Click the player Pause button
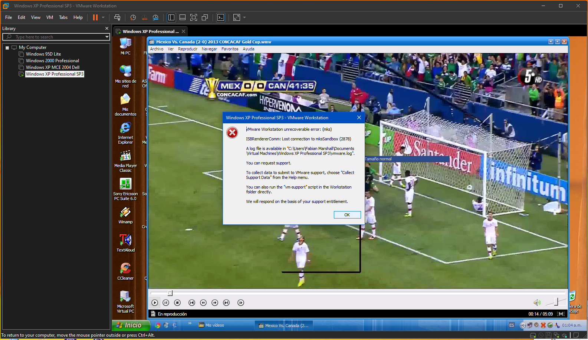588x340 pixels. (x=166, y=303)
